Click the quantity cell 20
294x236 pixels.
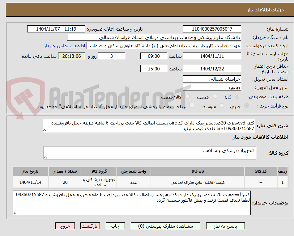click(x=65, y=182)
